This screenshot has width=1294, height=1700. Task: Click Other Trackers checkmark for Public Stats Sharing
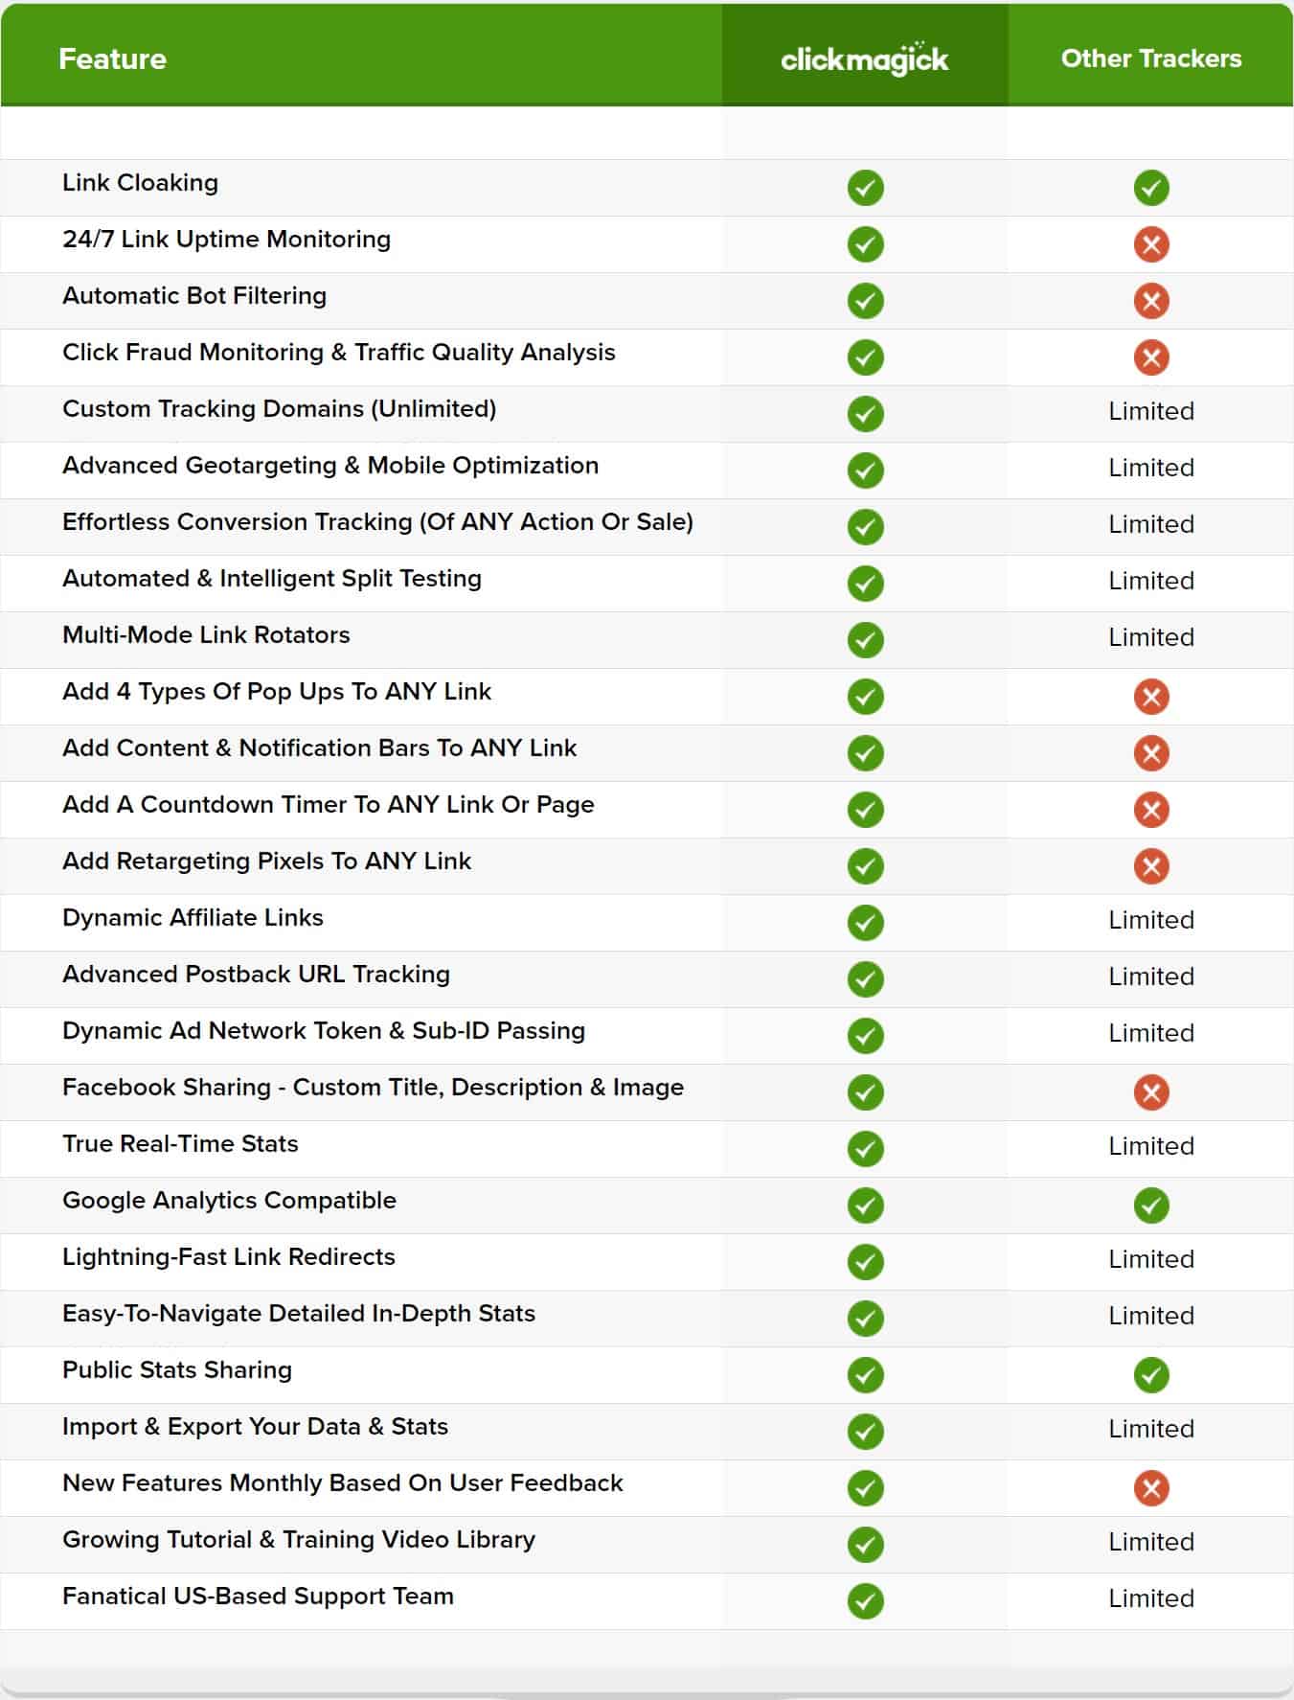coord(1151,1375)
